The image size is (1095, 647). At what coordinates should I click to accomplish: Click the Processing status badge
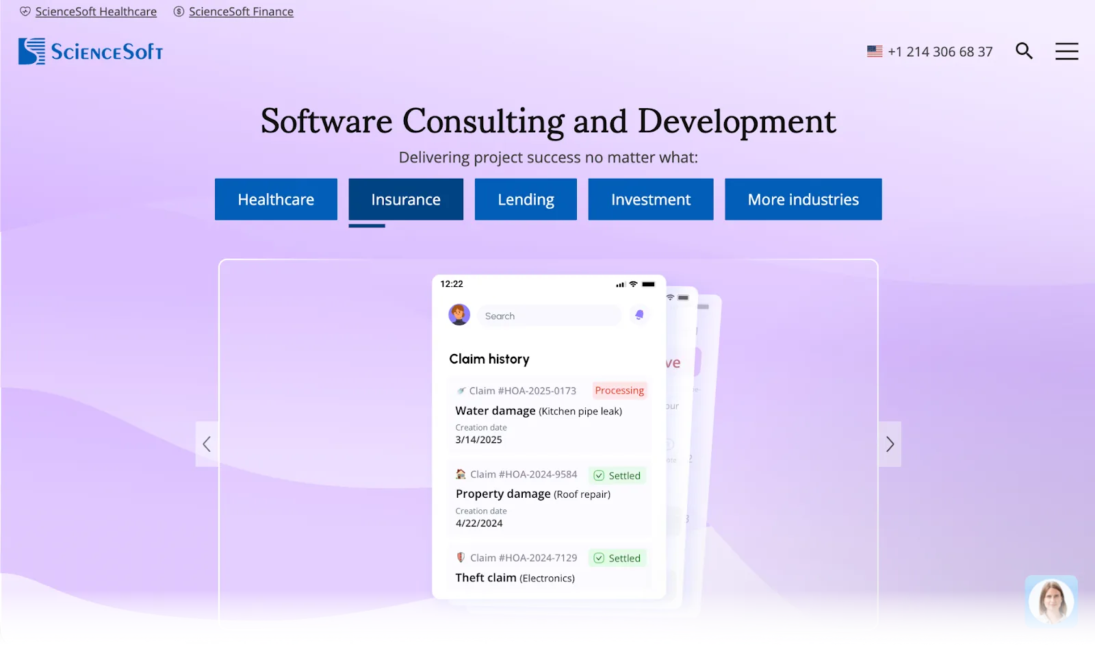(619, 390)
